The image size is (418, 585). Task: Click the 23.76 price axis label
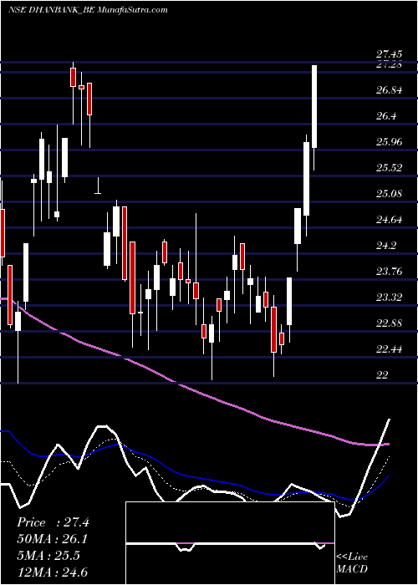390,272
